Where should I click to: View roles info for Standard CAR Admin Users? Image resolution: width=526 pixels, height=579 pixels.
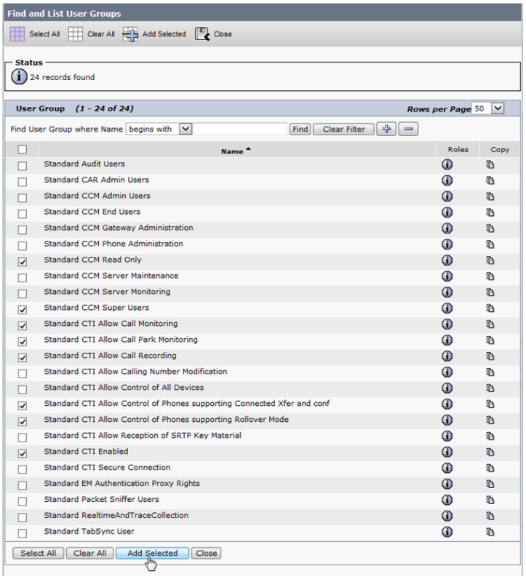447,180
